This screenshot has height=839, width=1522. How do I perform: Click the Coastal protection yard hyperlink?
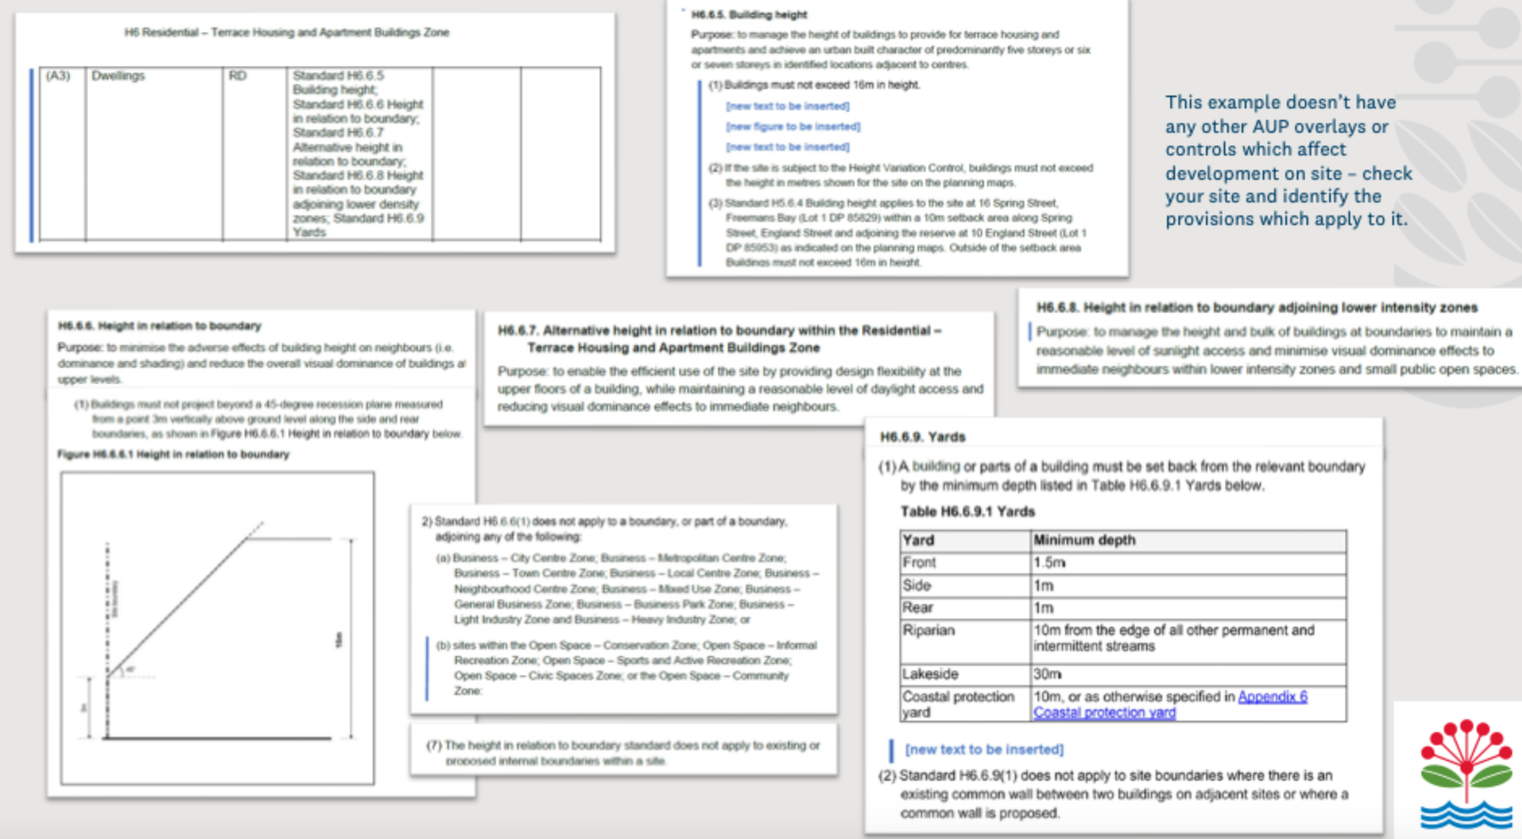click(x=1104, y=713)
